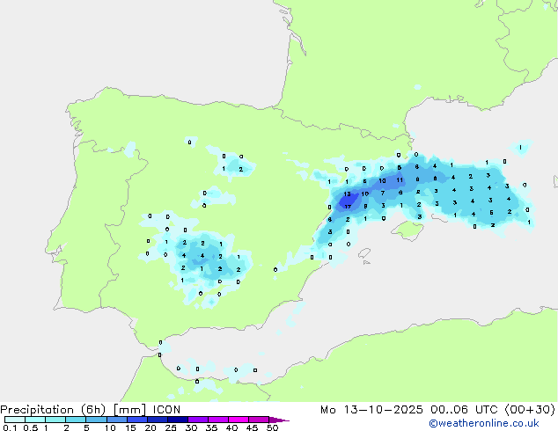The width and height of the screenshot is (558, 431).
Task: Select the "15" legend scale label
Action: pyautogui.click(x=130, y=427)
